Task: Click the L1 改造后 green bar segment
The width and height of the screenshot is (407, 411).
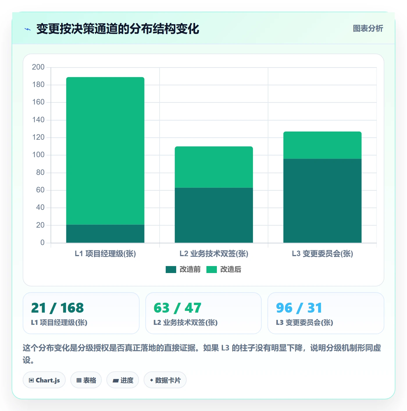Action: [x=105, y=151]
